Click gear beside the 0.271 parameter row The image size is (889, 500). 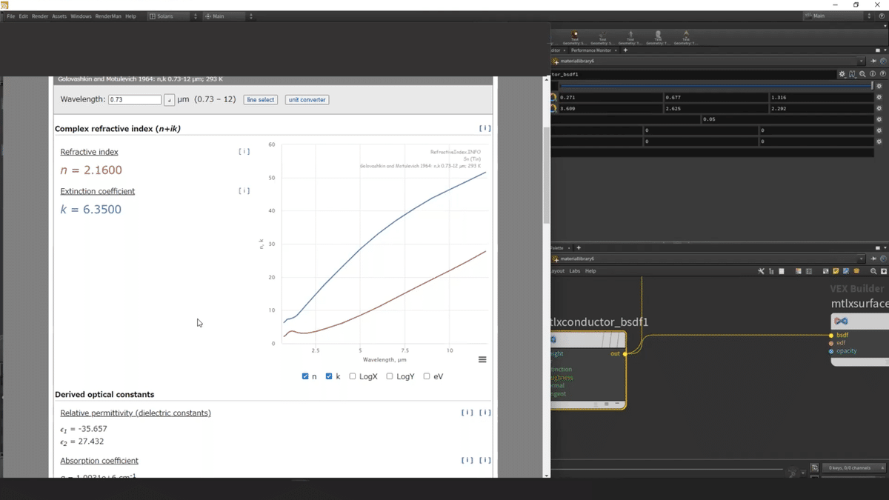point(879,97)
